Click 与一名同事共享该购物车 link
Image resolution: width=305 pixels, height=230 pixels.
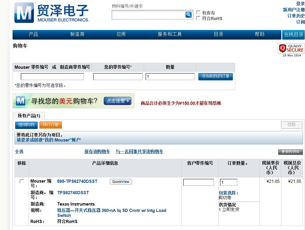[x=139, y=151]
